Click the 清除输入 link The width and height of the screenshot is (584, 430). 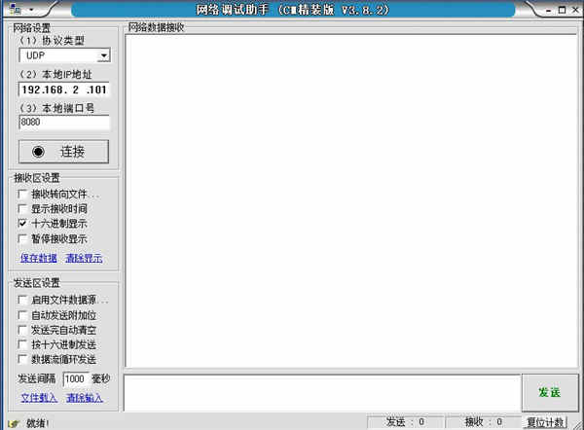pyautogui.click(x=85, y=398)
